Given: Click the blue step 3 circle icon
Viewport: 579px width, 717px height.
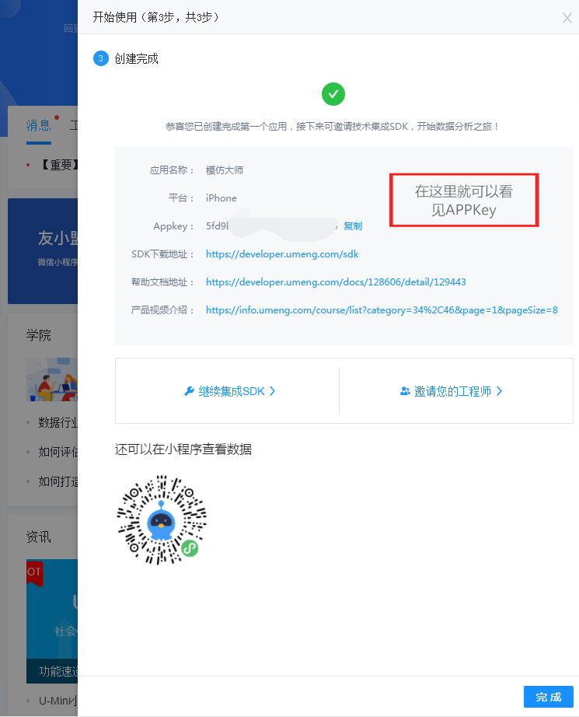Looking at the screenshot, I should coord(100,58).
